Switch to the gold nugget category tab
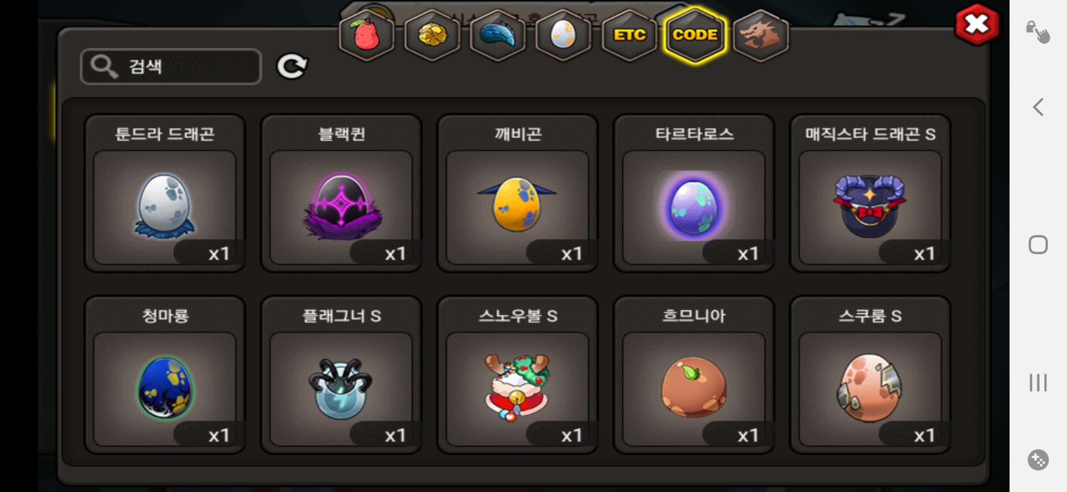Viewport: 1067px width, 492px height. 432,36
